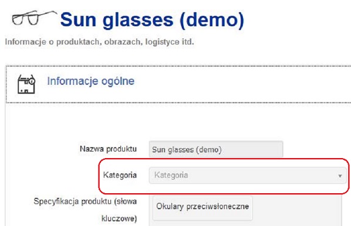Click the Sun glasses (demo) page title
This screenshot has height=226, width=351.
coord(152,20)
